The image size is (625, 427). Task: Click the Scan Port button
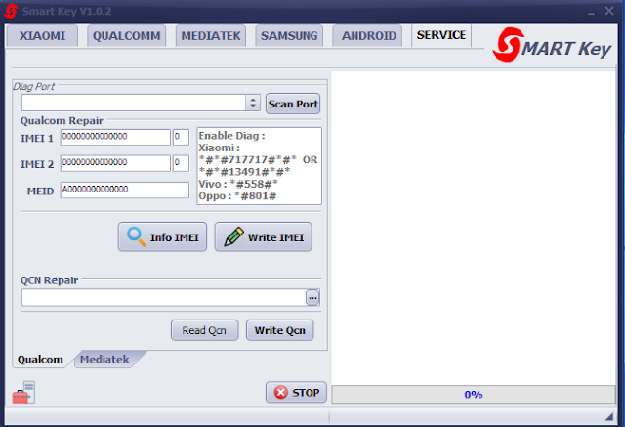coord(293,104)
